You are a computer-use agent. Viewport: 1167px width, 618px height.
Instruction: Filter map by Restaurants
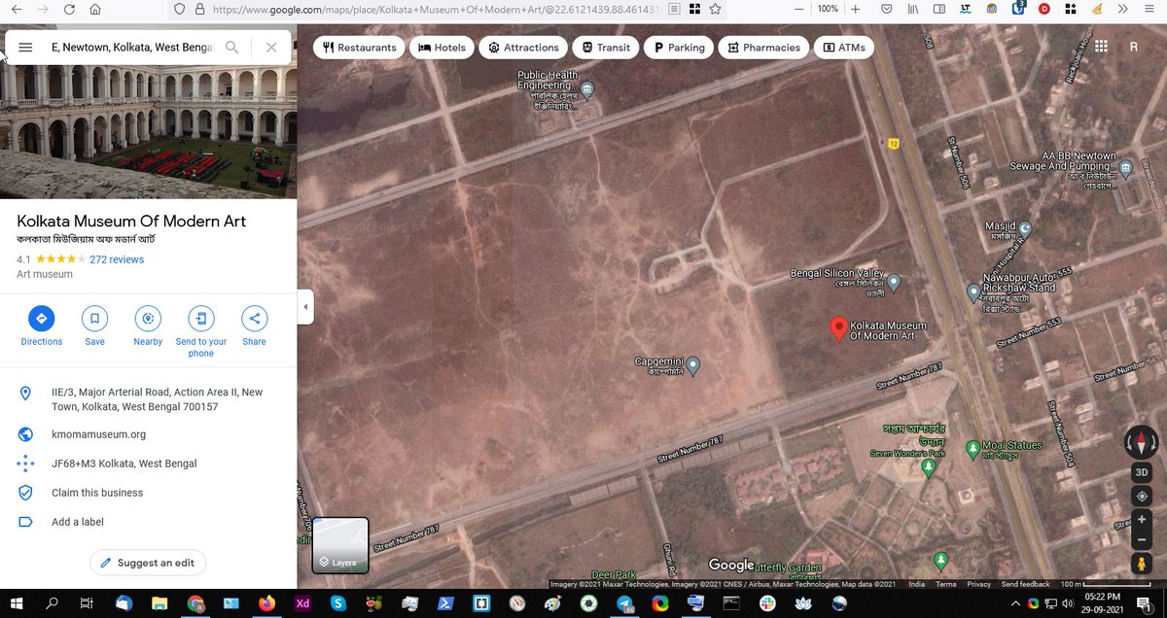click(x=360, y=47)
